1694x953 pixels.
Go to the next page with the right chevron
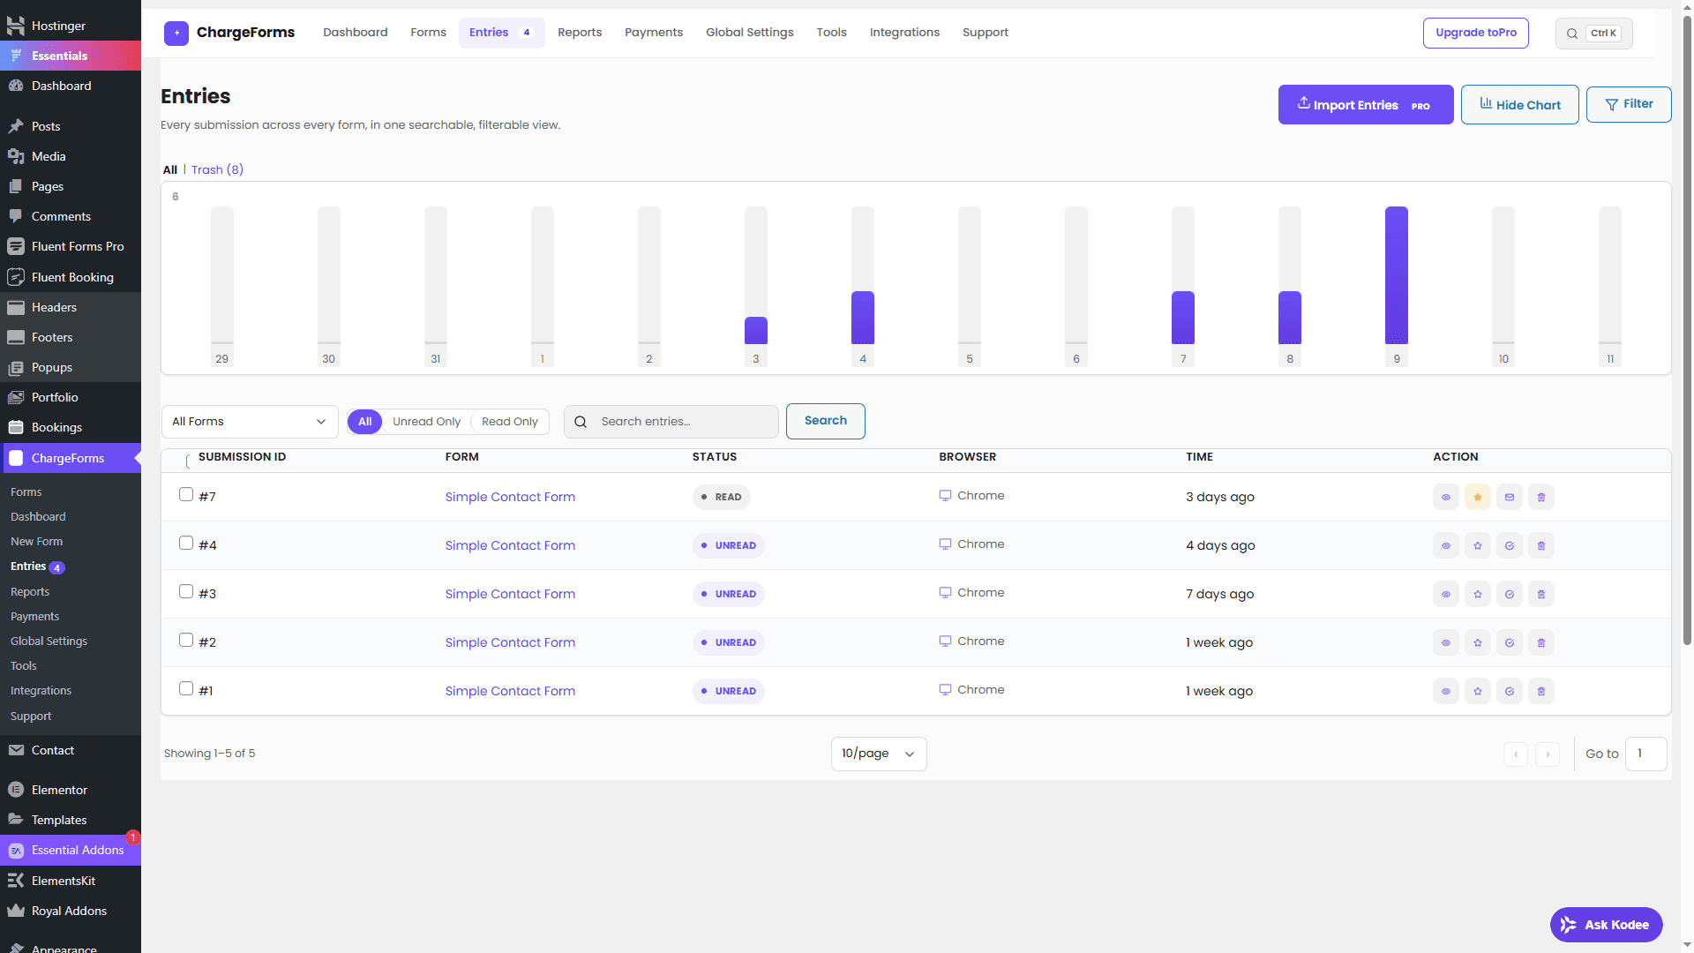click(1548, 754)
